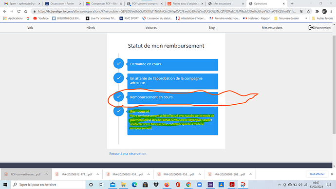Open Task View in taskbar
The height and width of the screenshot is (189, 336).
[101, 185]
